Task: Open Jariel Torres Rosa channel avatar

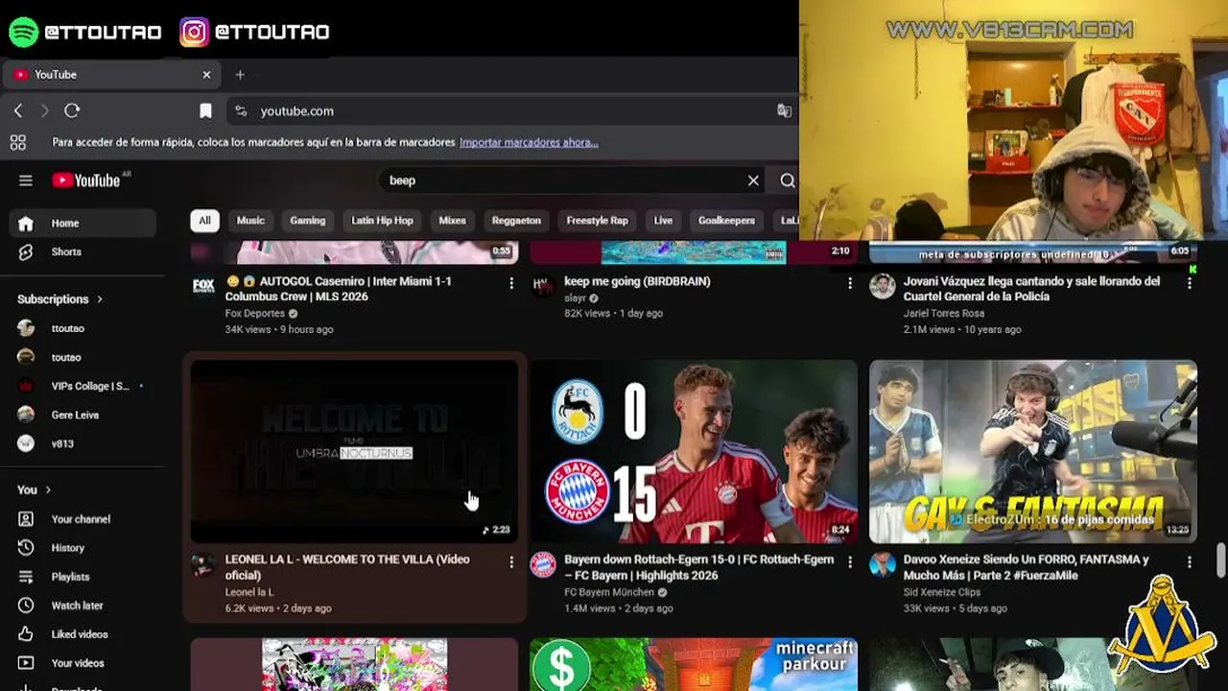Action: tap(882, 286)
